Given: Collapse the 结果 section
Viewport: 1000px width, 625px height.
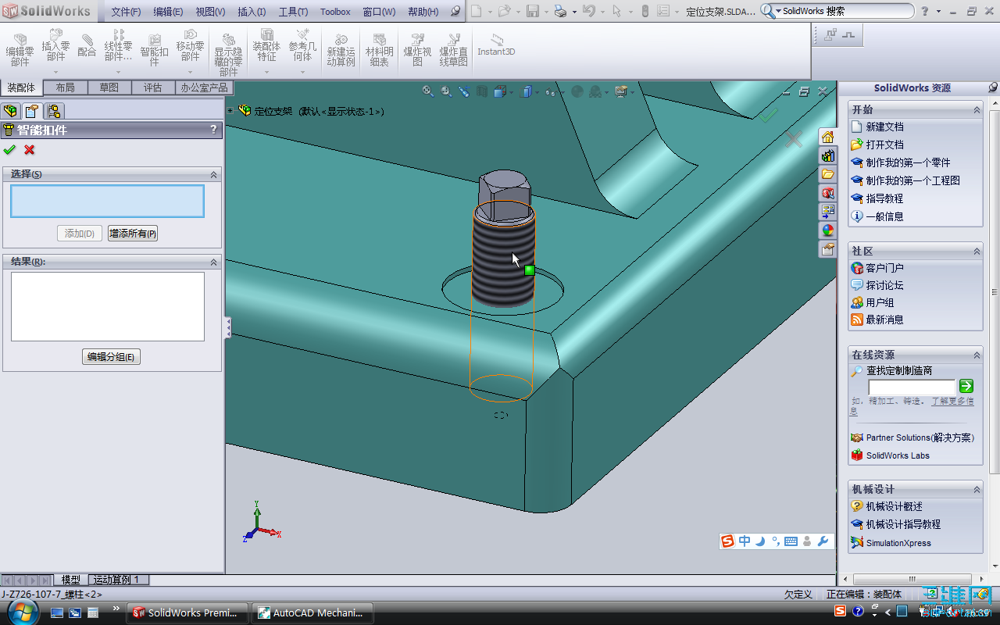Looking at the screenshot, I should (213, 262).
